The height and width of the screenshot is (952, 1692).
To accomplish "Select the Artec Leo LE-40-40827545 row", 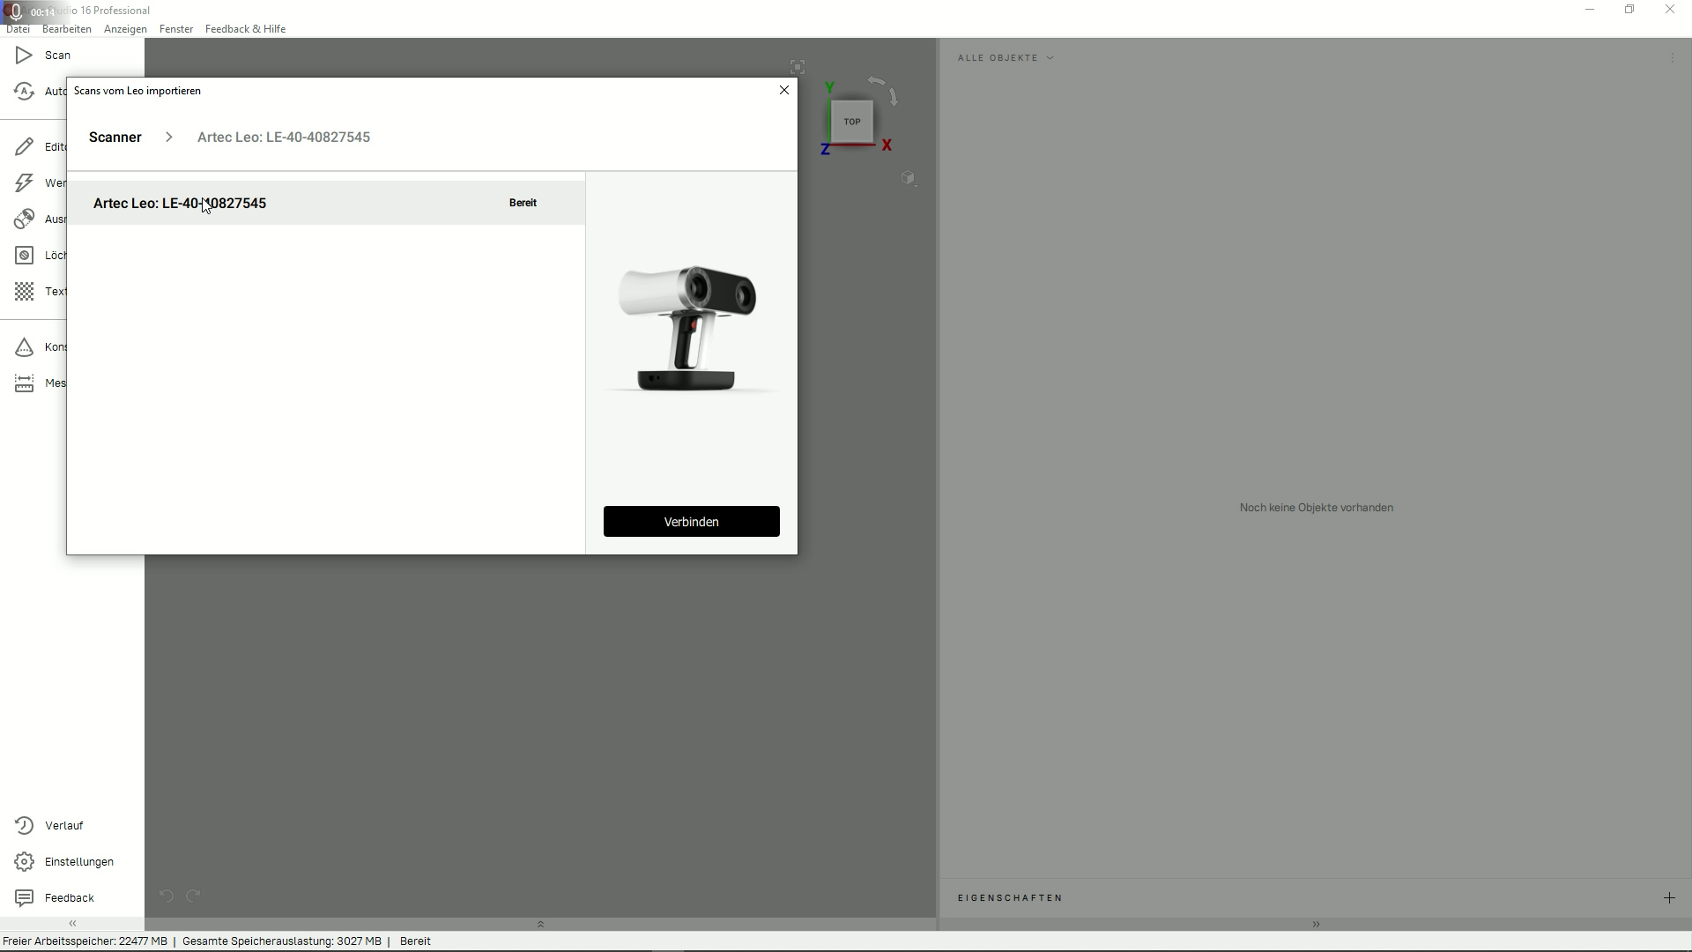I will (326, 204).
